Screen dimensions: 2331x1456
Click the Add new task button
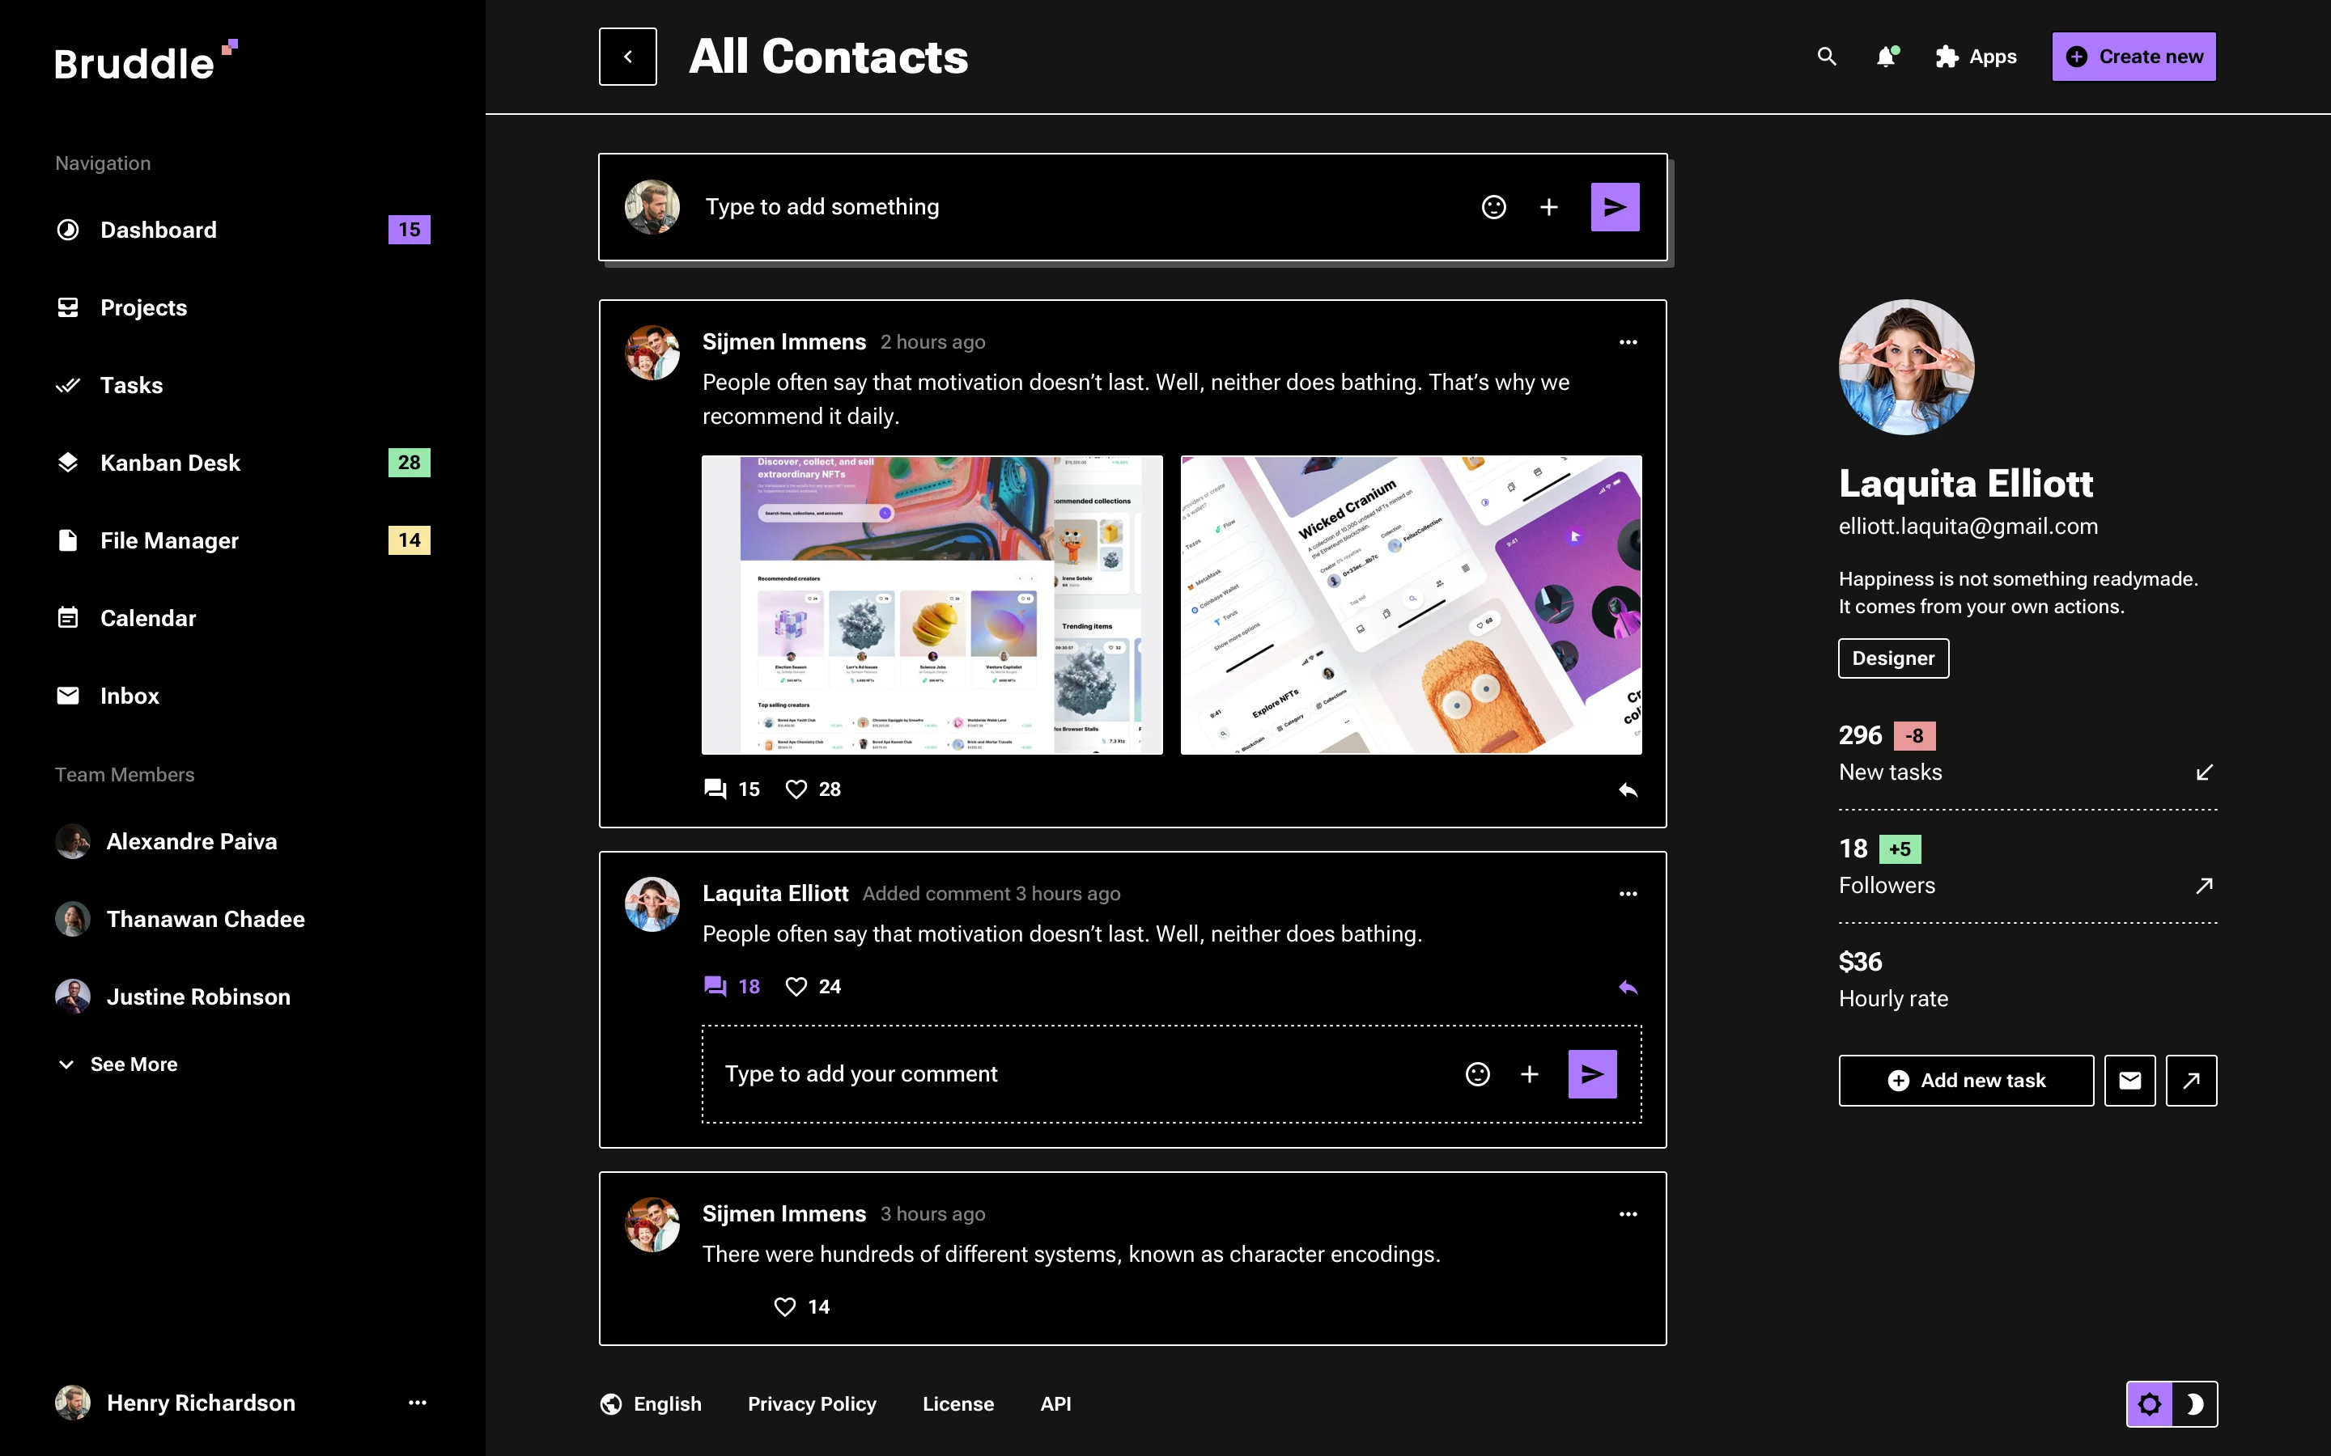(x=1965, y=1080)
